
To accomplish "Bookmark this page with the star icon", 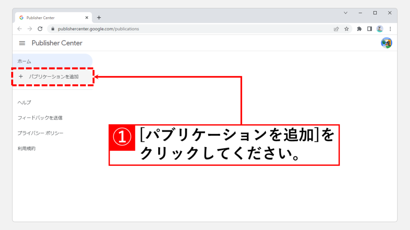I will (x=346, y=29).
